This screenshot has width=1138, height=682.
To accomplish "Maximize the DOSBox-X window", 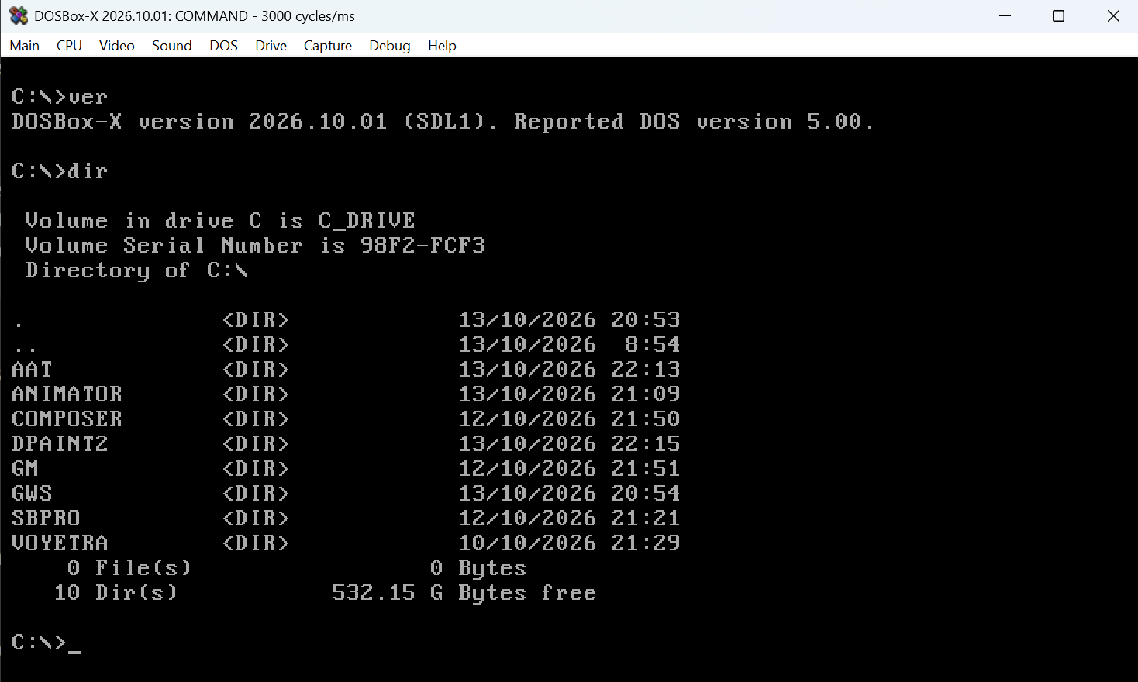I will click(1058, 15).
